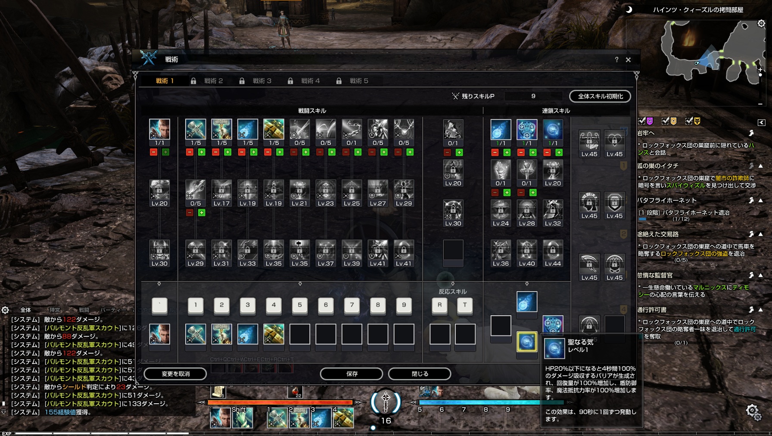
Task: Open the help question mark in 戦術 window
Action: click(616, 60)
